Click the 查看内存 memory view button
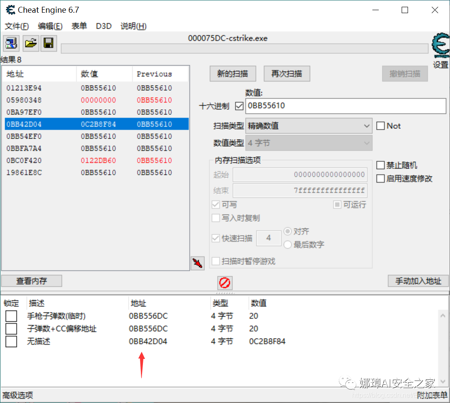Image resolution: width=450 pixels, height=403 pixels. tap(31, 281)
